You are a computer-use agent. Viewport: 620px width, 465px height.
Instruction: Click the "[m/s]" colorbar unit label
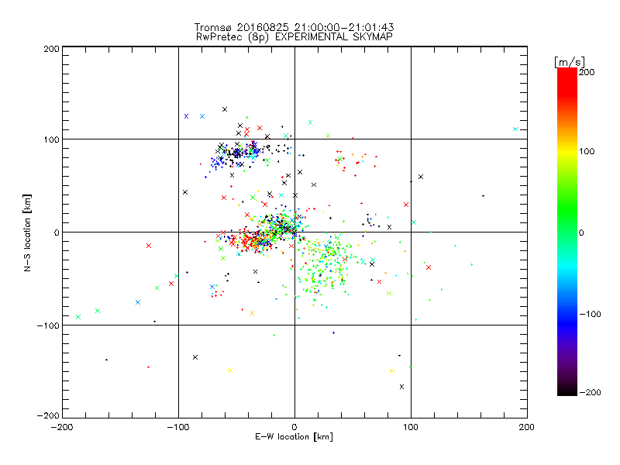pos(570,62)
